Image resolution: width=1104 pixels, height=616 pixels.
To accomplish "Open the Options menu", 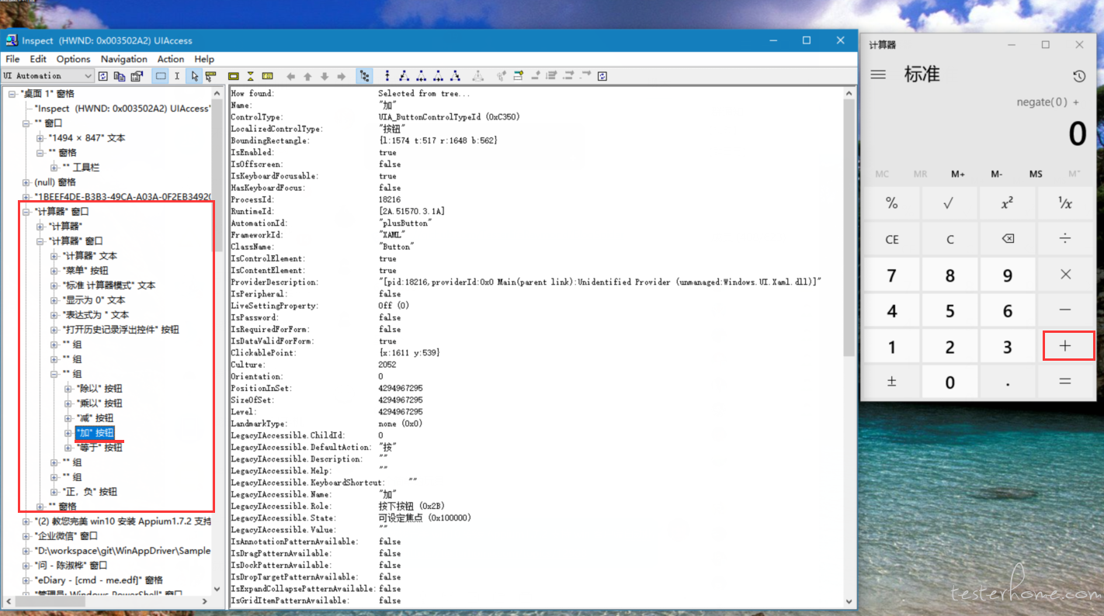I will click(x=73, y=59).
